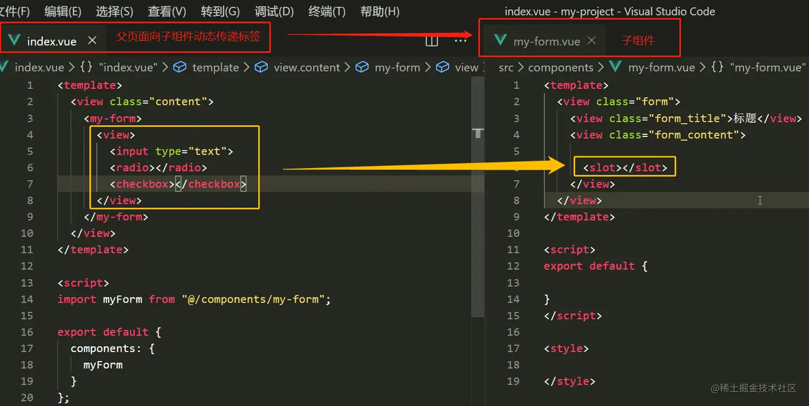Click </template> on line 11 of index.vue

click(93, 250)
